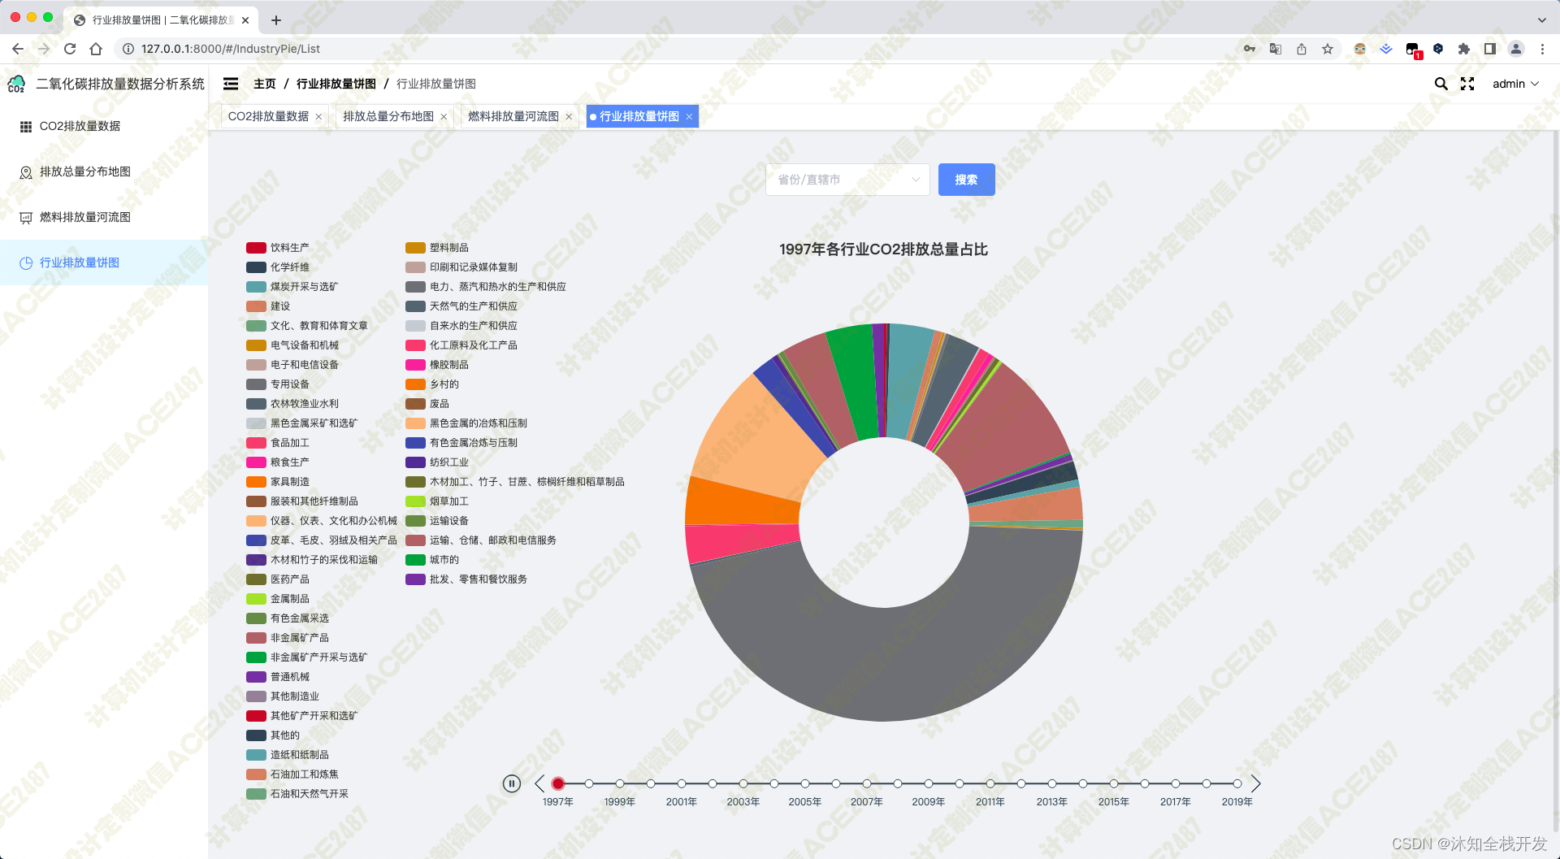1560x859 pixels.
Task: Open the header search magnifier icon
Action: click(1441, 84)
